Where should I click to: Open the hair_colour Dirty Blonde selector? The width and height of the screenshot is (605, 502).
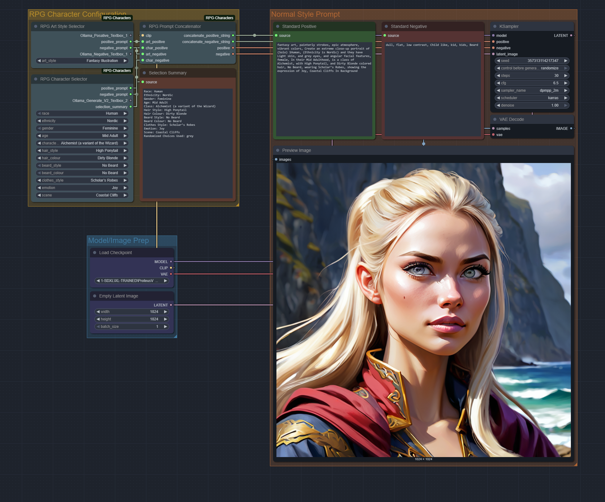point(82,158)
